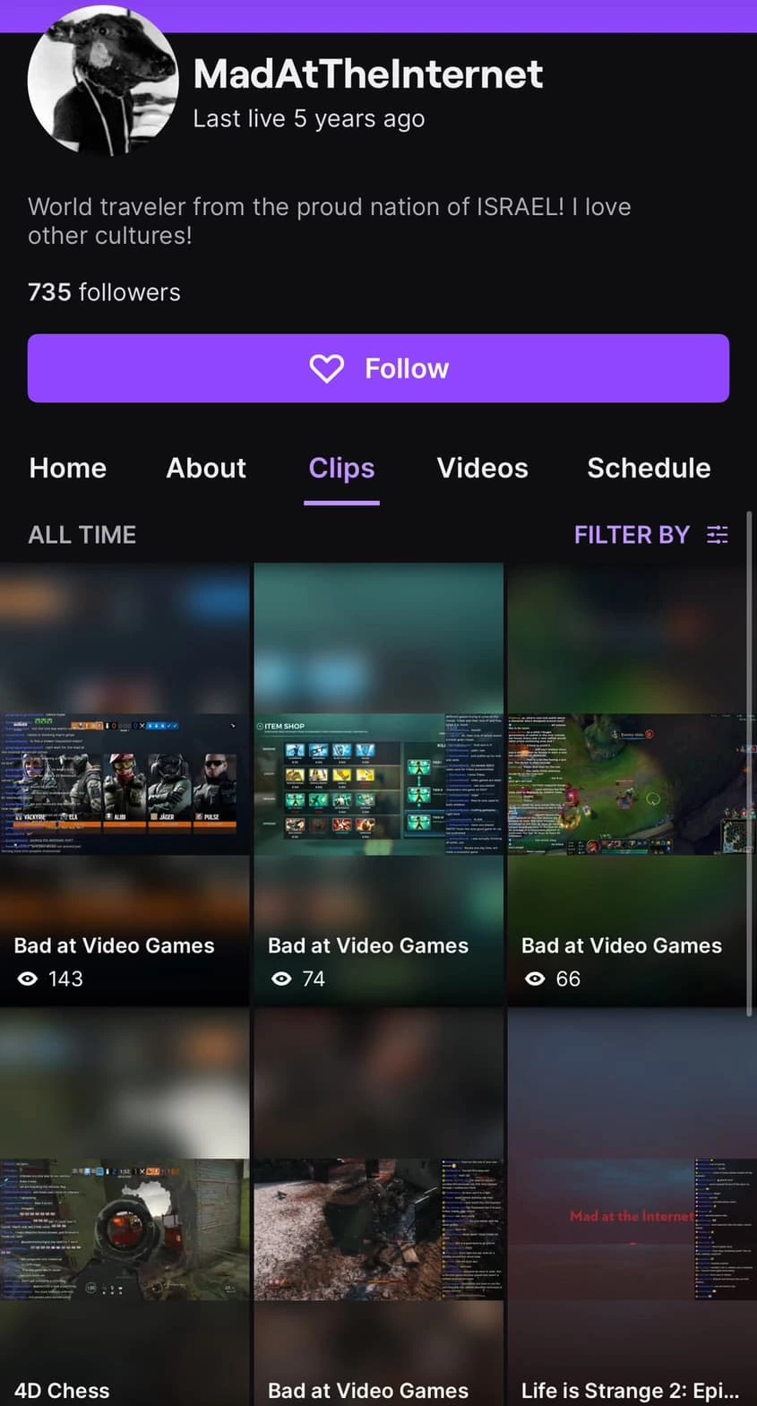Screen dimensions: 757x1406
Task: Play the Item Shop clip thumbnail
Action: click(378, 784)
